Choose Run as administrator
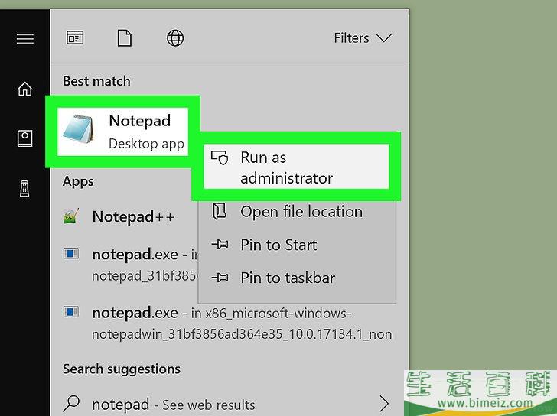 point(296,167)
